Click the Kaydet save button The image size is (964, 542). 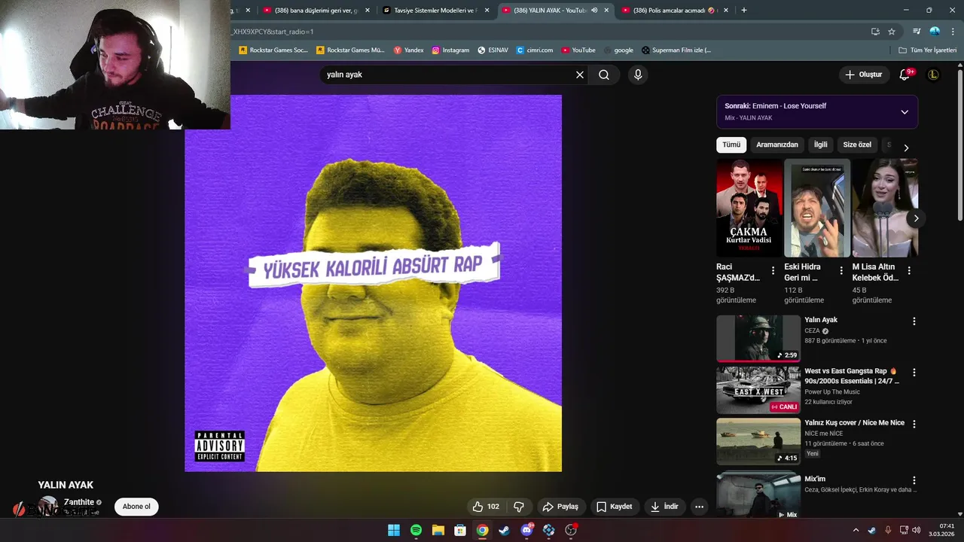[x=615, y=507]
